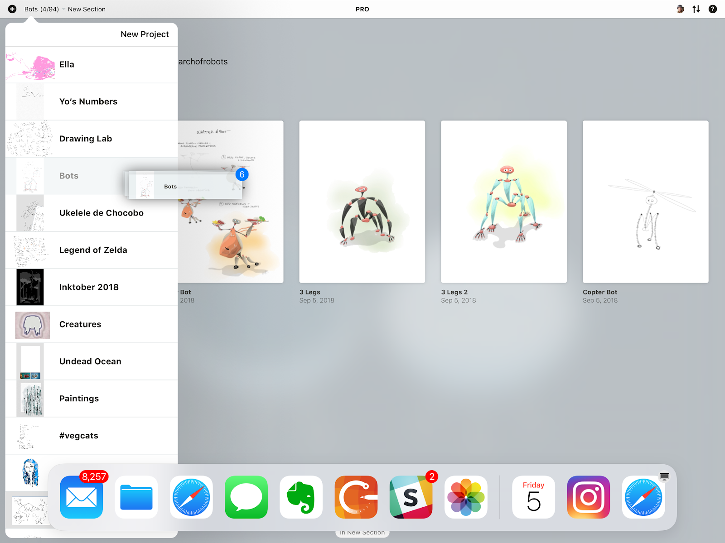Click the Creatures thumbnail image

32,325
